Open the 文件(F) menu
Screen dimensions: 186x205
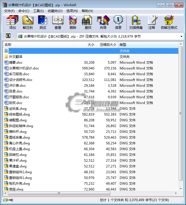9,11
